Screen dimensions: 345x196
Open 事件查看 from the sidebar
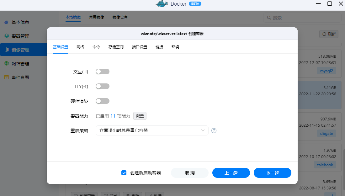(19, 77)
